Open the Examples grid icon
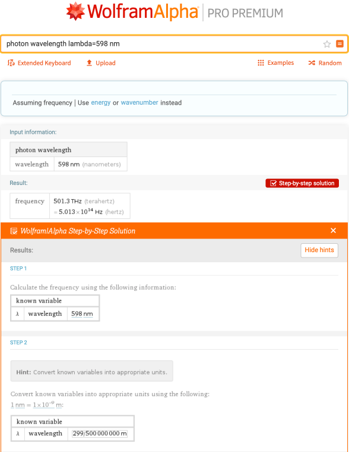This screenshot has height=452, width=349. coord(261,63)
